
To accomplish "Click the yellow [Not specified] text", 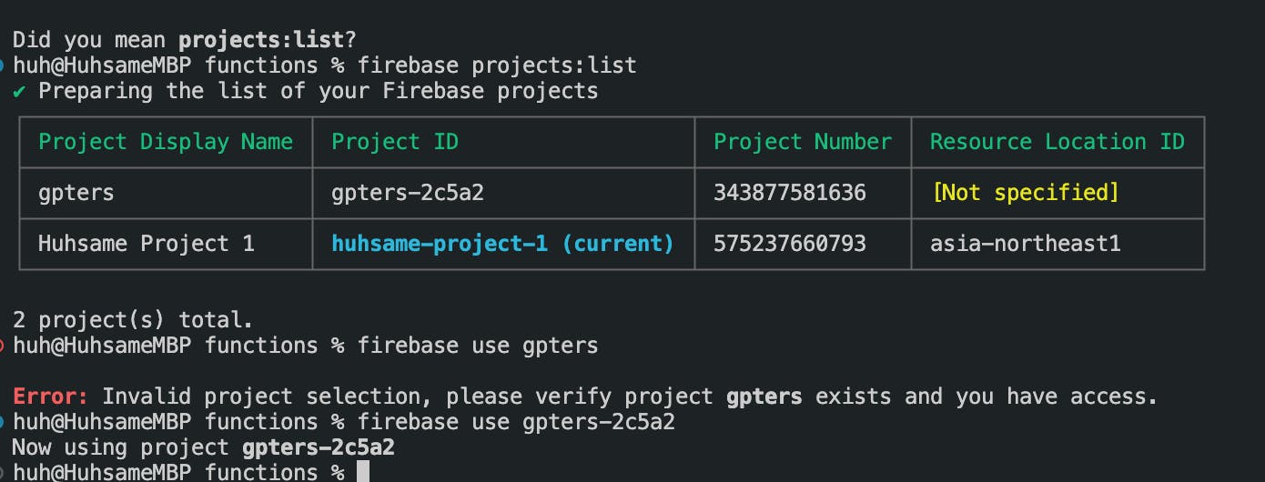I will 1025,193.
